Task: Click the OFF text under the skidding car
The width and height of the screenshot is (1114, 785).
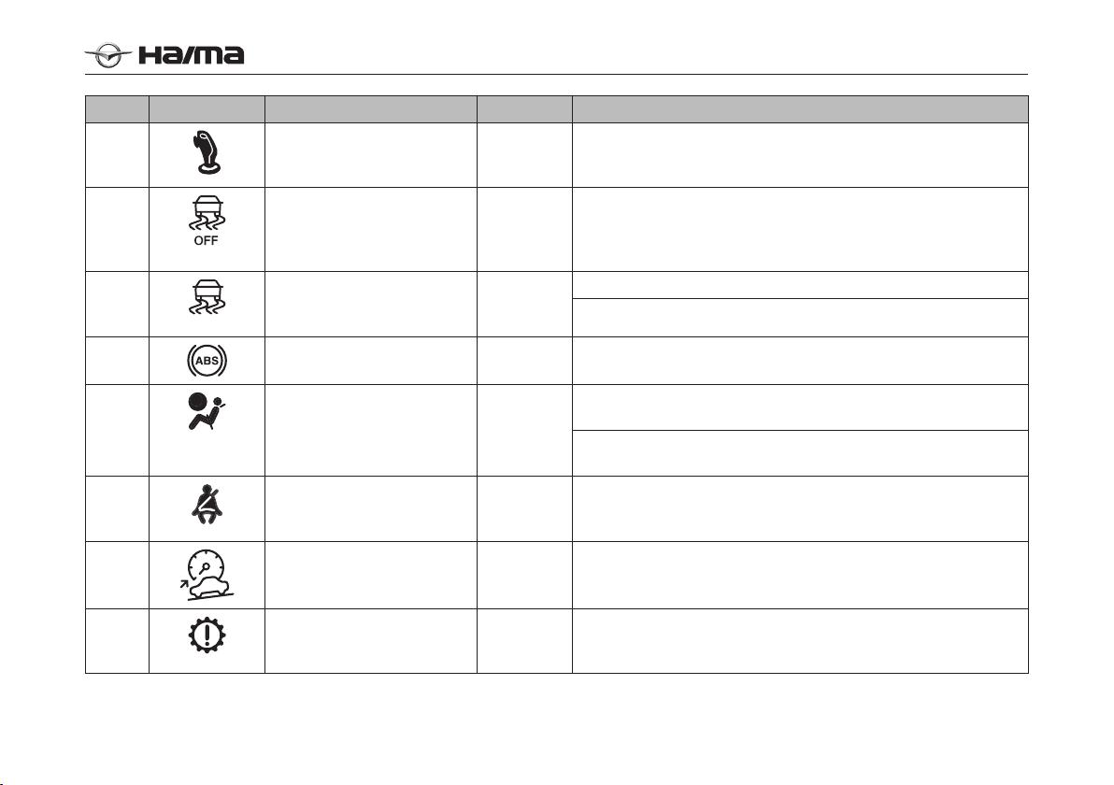Action: click(x=206, y=241)
